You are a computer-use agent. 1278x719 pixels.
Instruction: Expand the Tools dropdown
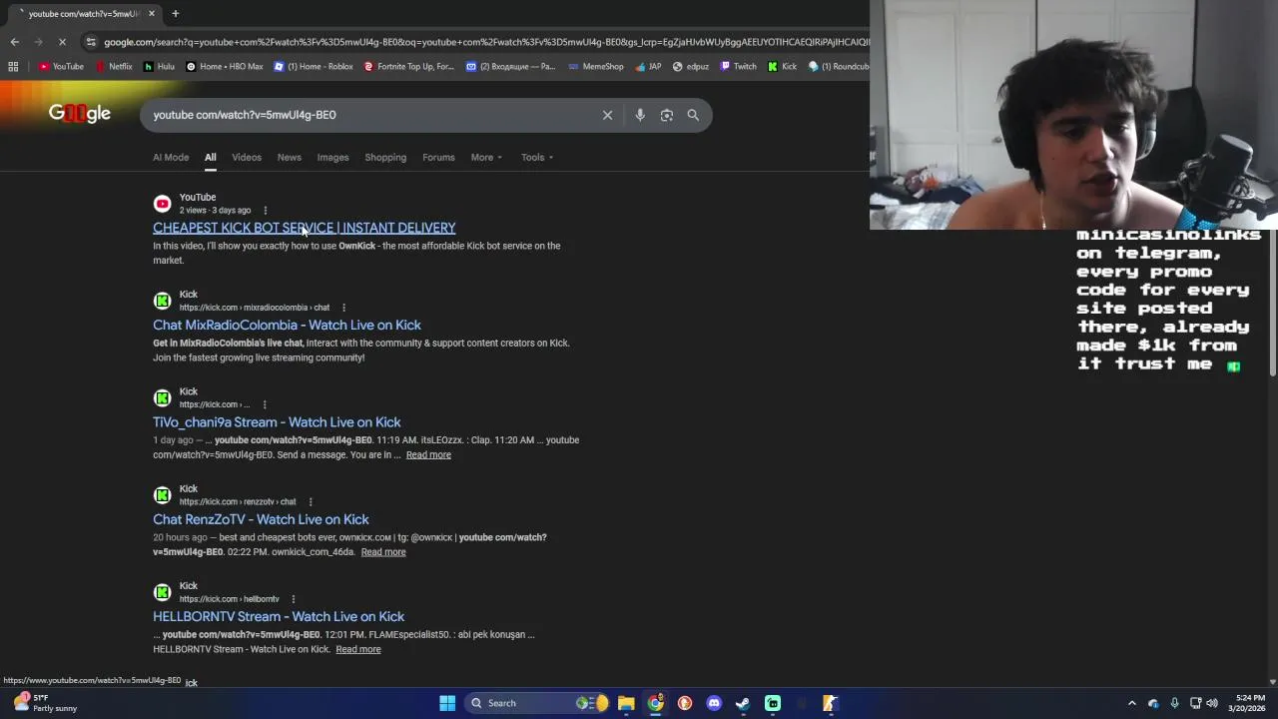pos(537,157)
